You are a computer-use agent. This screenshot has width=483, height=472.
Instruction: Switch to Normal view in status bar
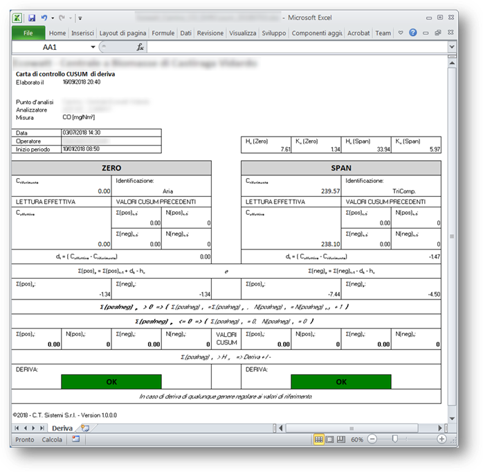(x=319, y=439)
